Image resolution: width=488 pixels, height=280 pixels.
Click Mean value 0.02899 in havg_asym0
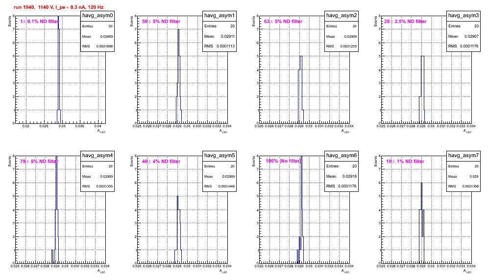coord(106,36)
